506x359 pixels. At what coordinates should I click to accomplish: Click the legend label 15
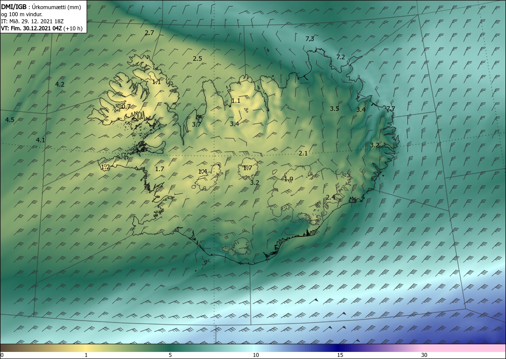(x=340, y=355)
